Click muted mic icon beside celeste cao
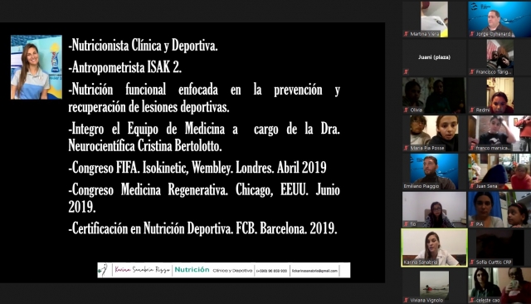The image size is (531, 304). click(472, 300)
